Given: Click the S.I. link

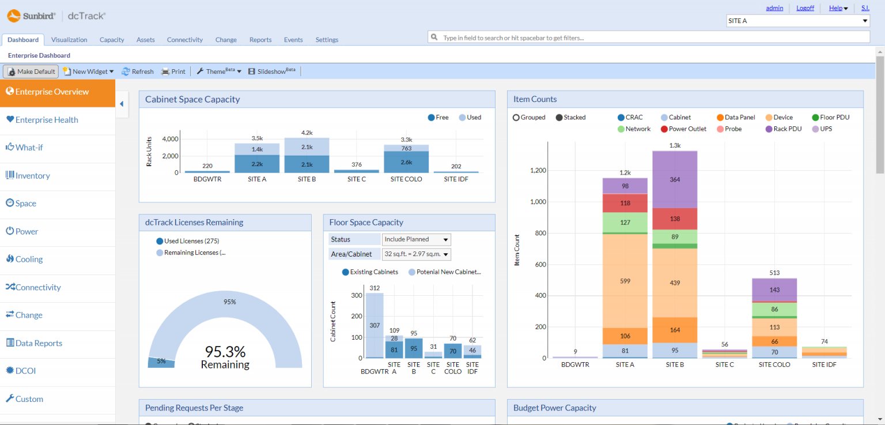Looking at the screenshot, I should click(x=865, y=8).
